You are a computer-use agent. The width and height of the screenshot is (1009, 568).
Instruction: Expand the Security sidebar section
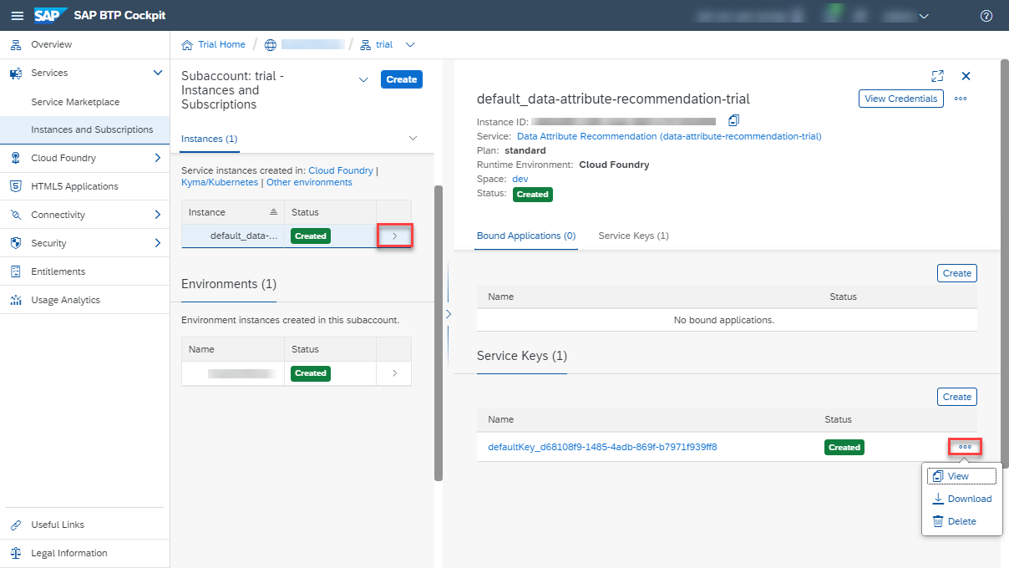[x=158, y=243]
